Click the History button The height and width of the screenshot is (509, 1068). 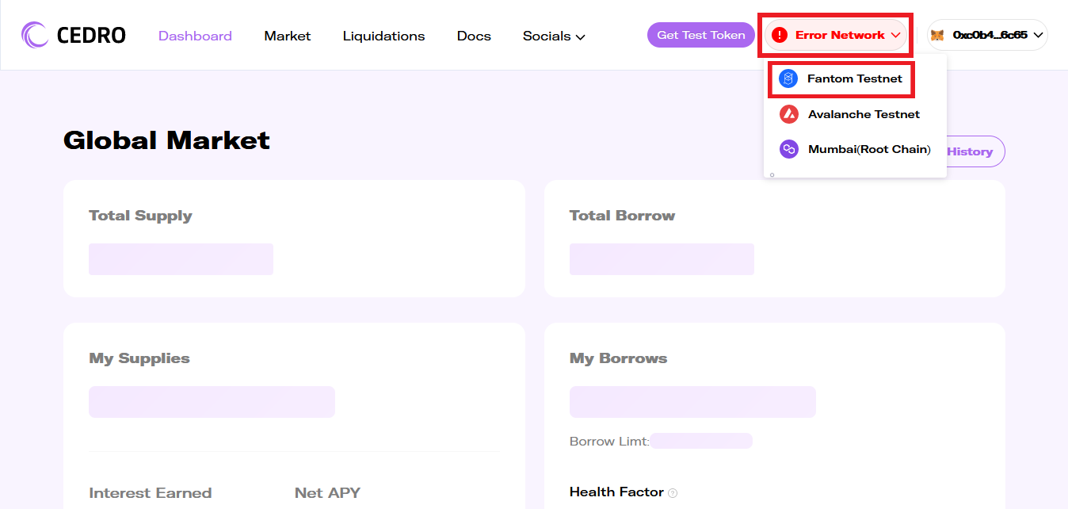pos(973,151)
